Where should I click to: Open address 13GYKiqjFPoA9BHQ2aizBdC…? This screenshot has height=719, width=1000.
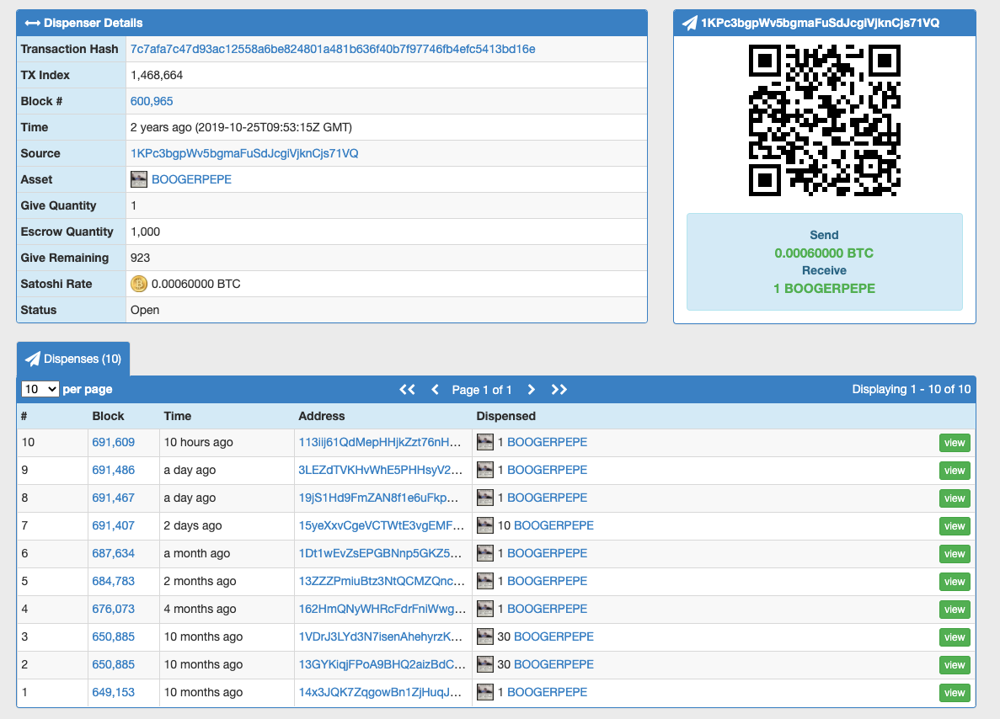(x=382, y=664)
